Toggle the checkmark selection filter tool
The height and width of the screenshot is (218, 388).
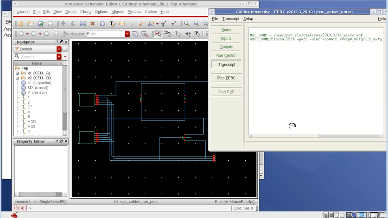(158, 34)
